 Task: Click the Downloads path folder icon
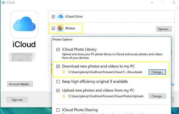[x=64, y=72]
